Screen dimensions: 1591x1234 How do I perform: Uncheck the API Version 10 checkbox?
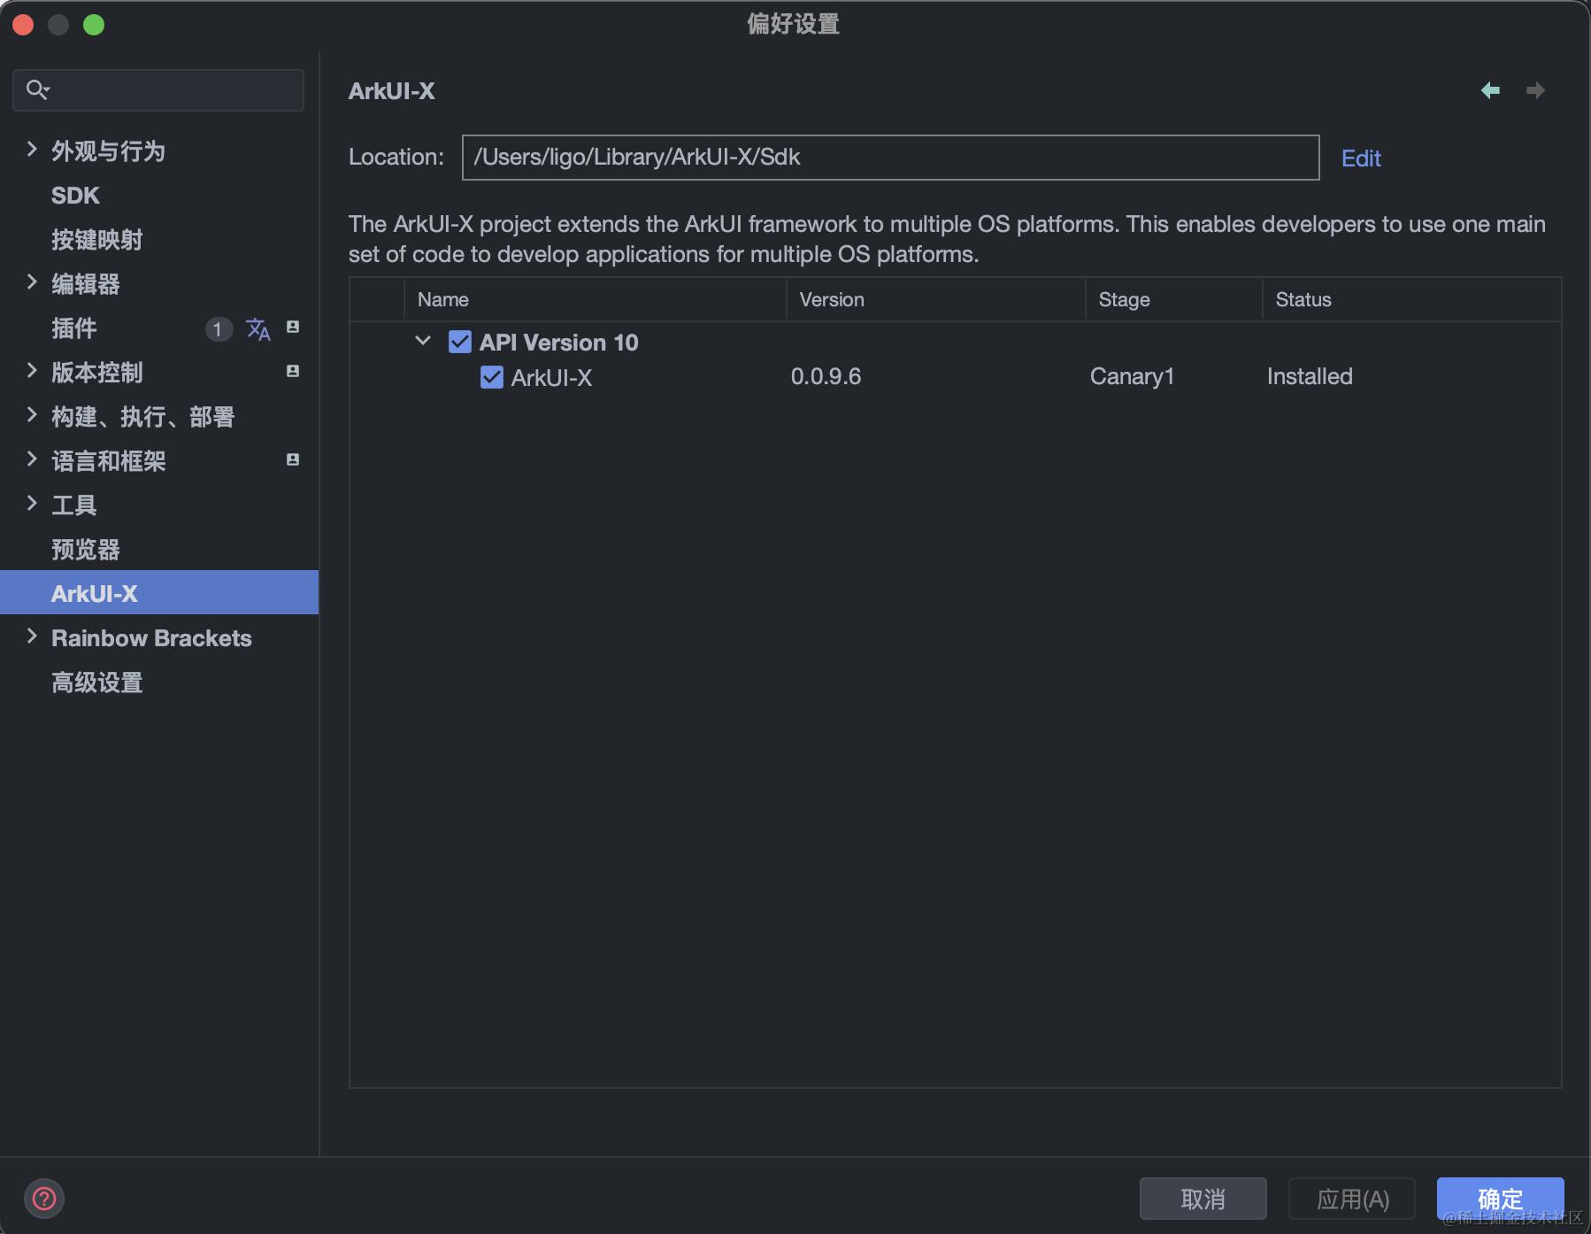[460, 342]
